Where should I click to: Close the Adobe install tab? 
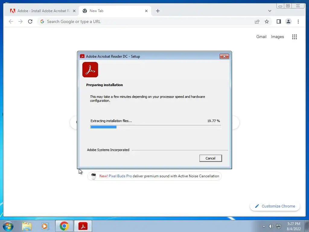pos(74,11)
